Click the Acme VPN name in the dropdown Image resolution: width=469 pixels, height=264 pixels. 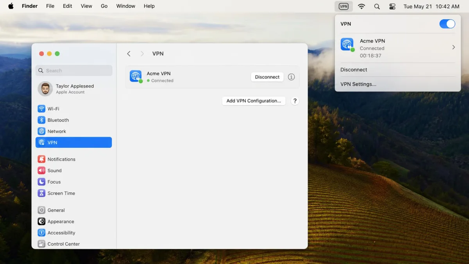point(372,41)
